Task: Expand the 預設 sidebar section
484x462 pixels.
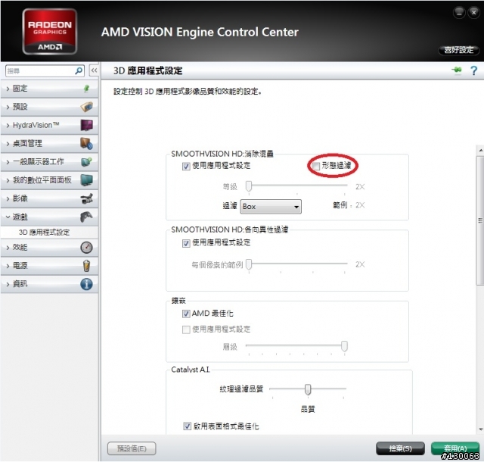Action: [49, 107]
